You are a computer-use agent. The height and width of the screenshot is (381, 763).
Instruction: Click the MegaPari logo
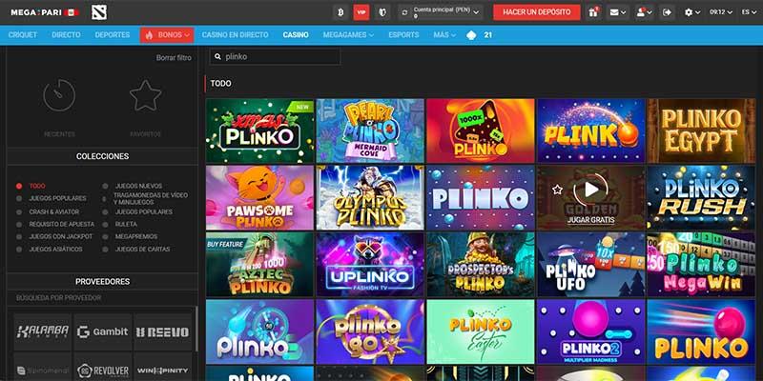[45, 12]
